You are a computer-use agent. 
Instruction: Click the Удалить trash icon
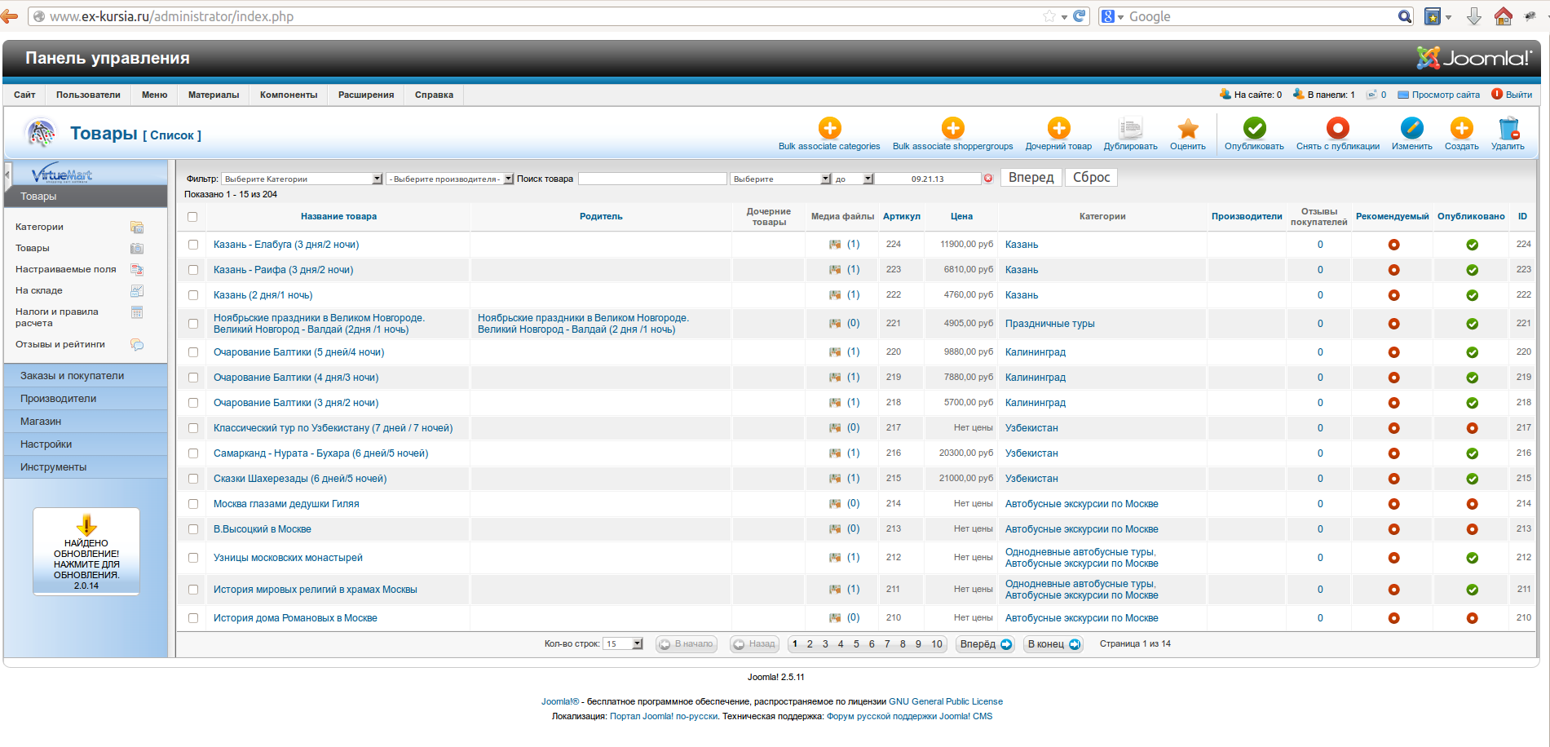click(x=1508, y=128)
